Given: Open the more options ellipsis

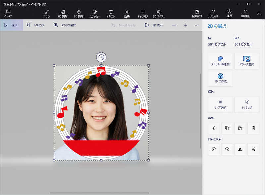Looking at the screenshot, I should point(197,25).
